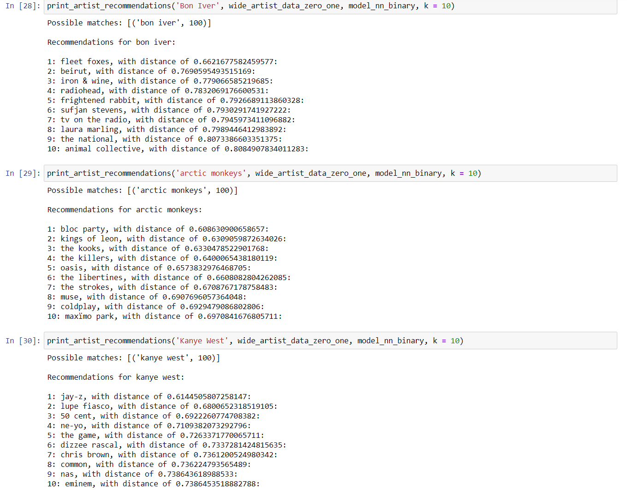Click 'Recommendations for arctic monkeys:' heading text
Screen dimensions: 627x490
click(x=124, y=210)
